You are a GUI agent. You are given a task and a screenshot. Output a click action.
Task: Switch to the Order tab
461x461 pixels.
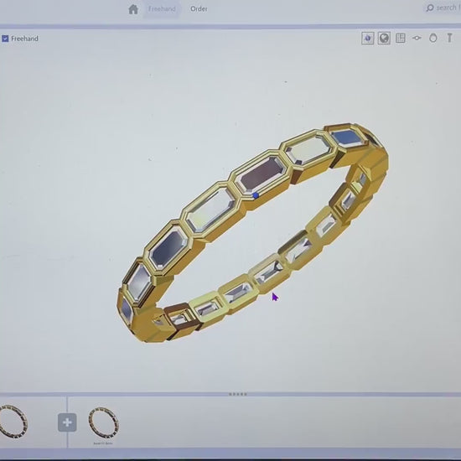click(x=199, y=9)
